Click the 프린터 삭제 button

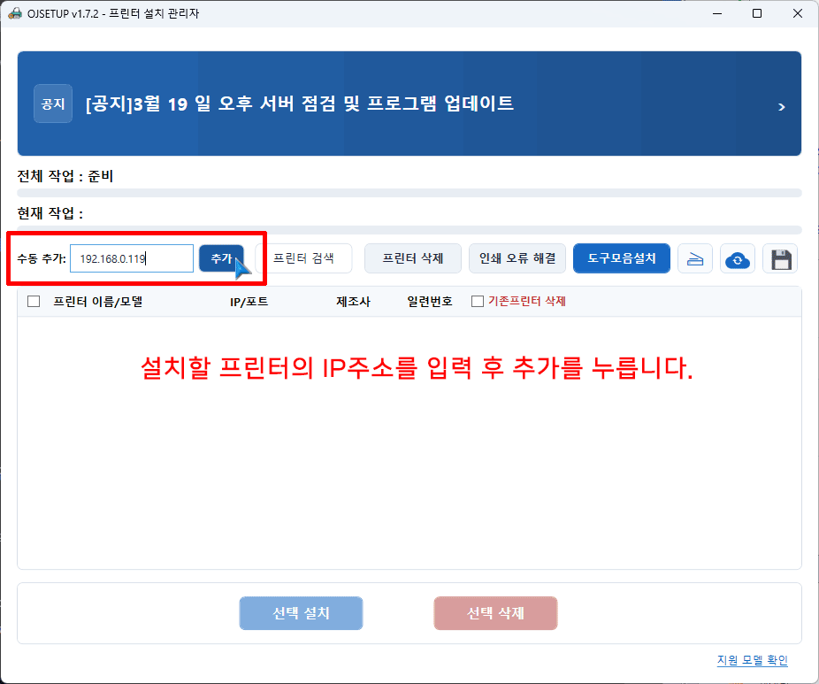(x=412, y=258)
